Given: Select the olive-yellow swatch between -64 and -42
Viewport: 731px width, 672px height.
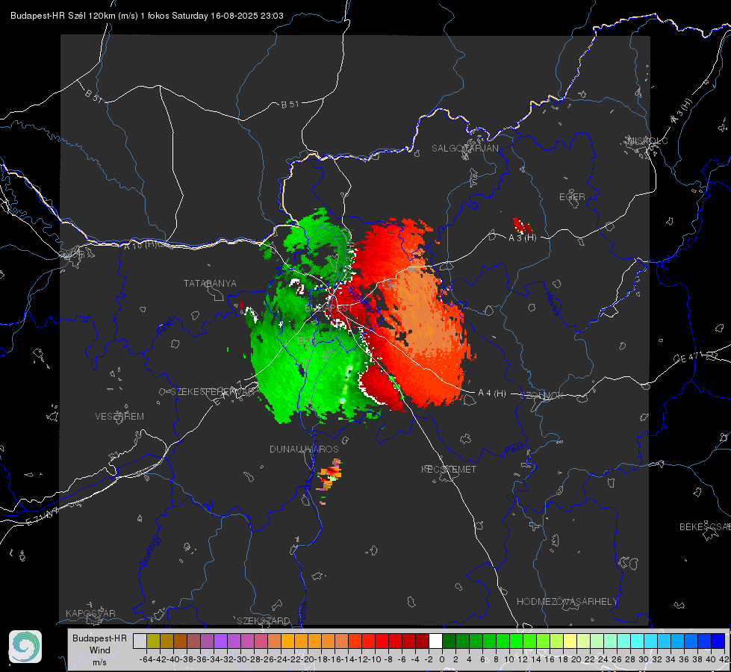Looking at the screenshot, I should [153, 641].
